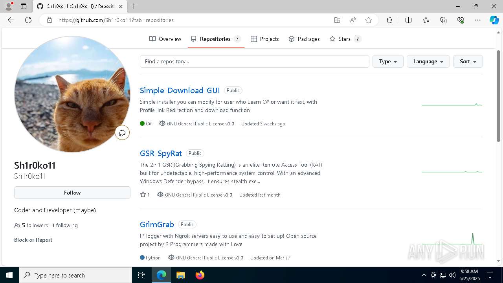The width and height of the screenshot is (503, 283).
Task: Close the Sh1r0ko11 GitHub tab
Action: click(121, 6)
